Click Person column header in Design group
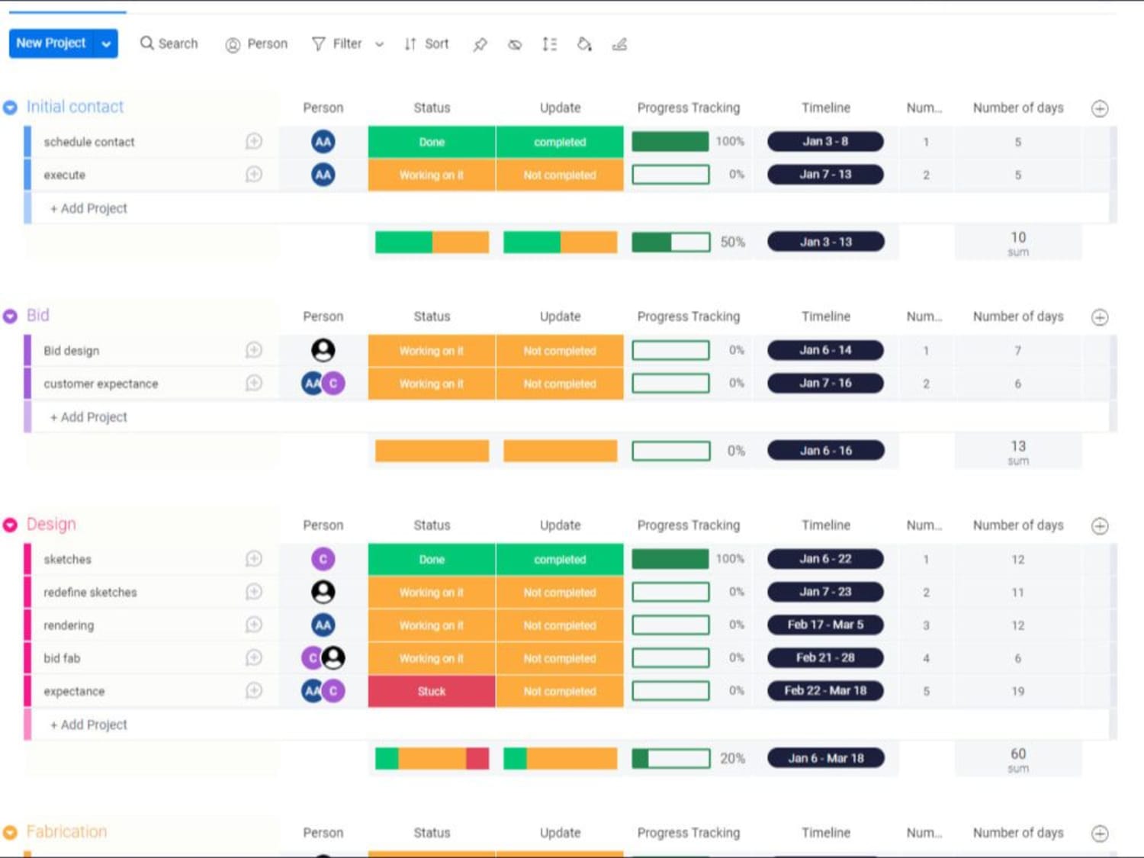 (323, 525)
